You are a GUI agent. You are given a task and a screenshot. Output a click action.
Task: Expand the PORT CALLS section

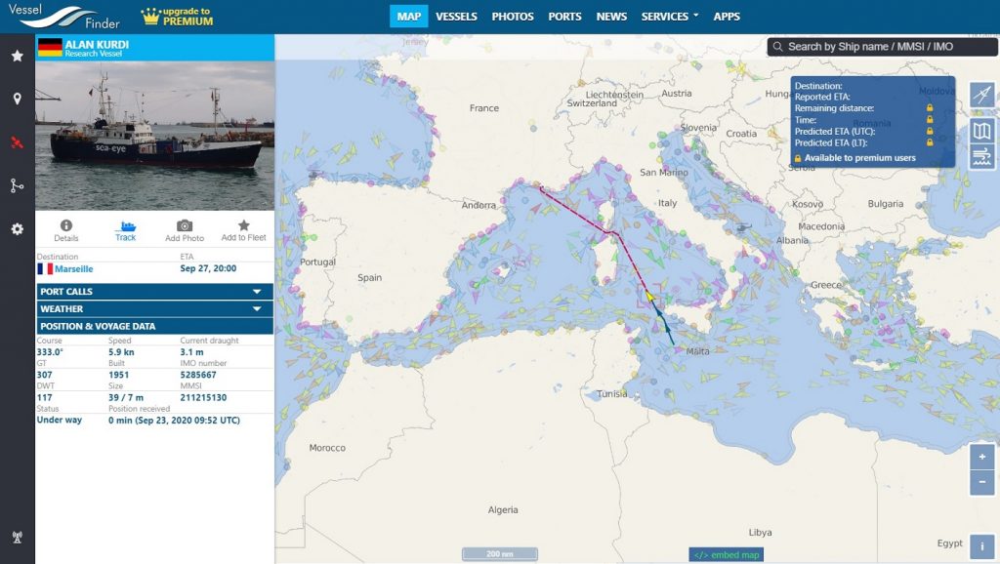click(154, 291)
